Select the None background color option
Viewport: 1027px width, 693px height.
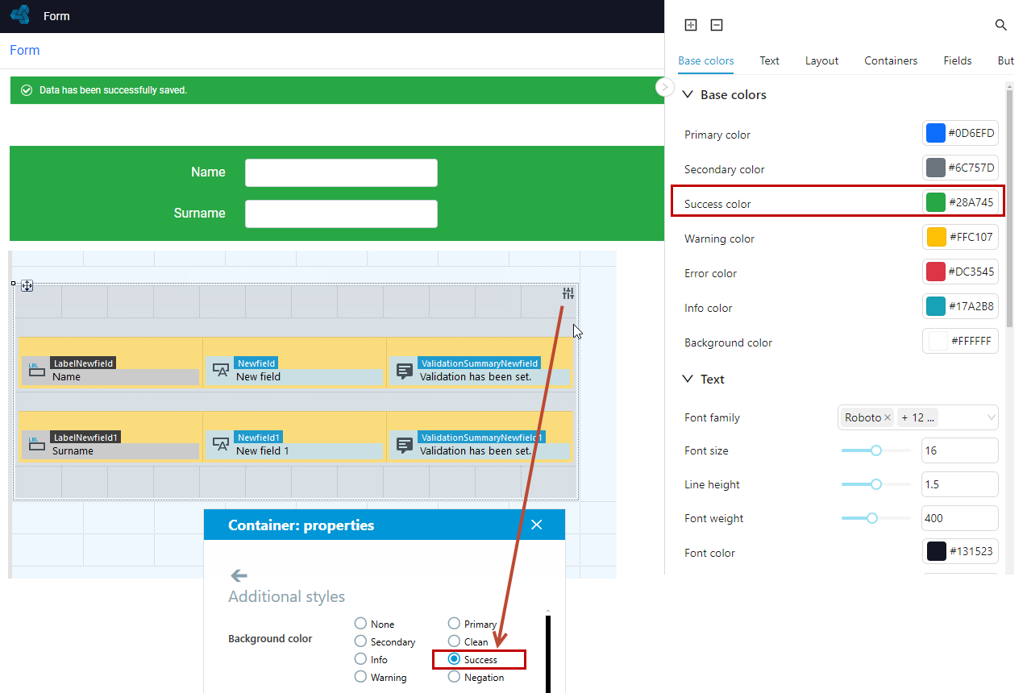360,624
